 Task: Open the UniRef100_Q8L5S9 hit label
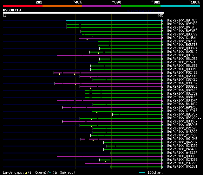click(x=182, y=59)
